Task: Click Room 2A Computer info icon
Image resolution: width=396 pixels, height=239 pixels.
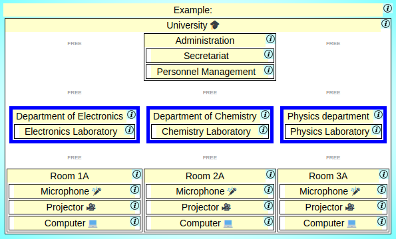Action: (x=268, y=222)
